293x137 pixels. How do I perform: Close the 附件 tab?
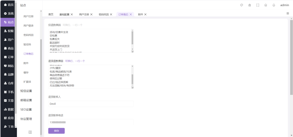point(145,14)
